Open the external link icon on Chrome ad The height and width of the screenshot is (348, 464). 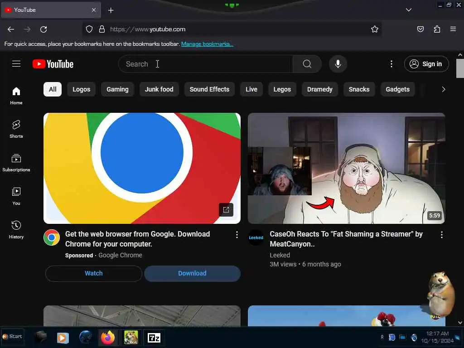pos(226,210)
